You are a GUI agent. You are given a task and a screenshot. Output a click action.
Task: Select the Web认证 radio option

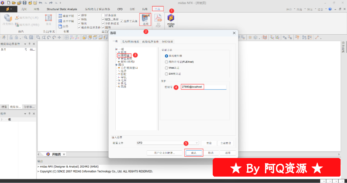pos(166,68)
